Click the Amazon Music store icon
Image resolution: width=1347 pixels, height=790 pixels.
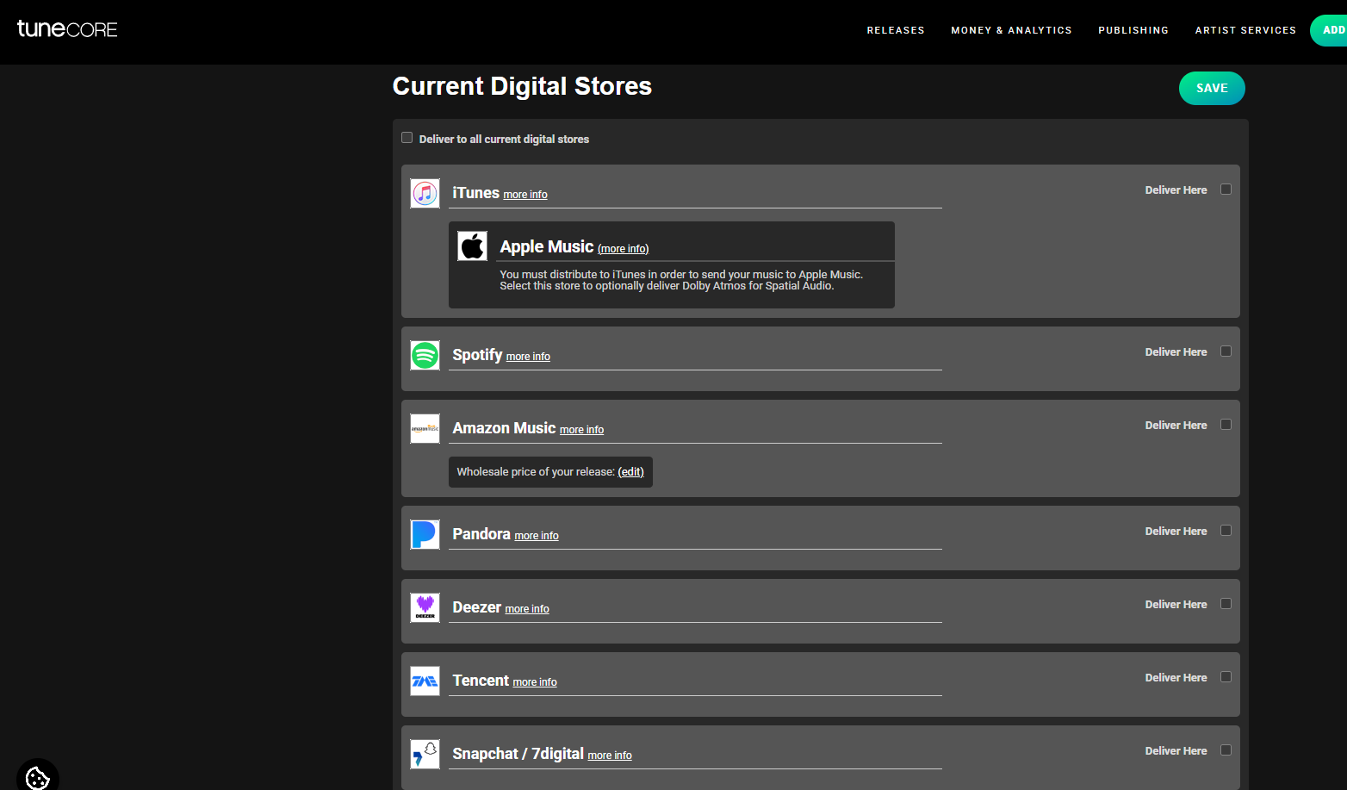425,428
